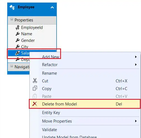The image size is (141, 138).
Task: Collapse the Employee entity with chevron
Action: (52, 7)
